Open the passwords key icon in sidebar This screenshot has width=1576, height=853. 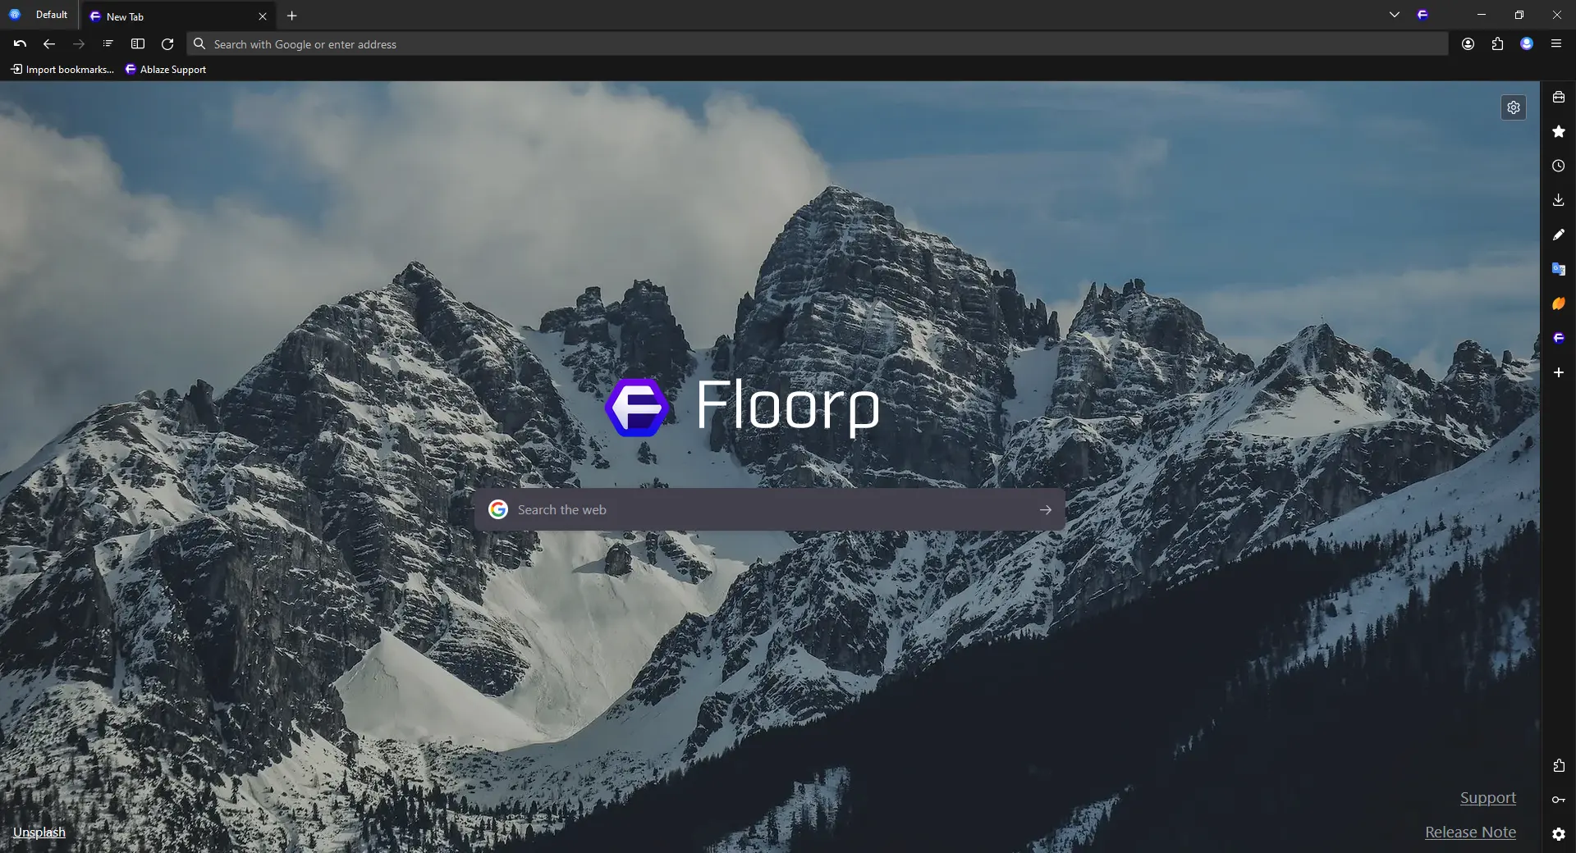[1559, 800]
